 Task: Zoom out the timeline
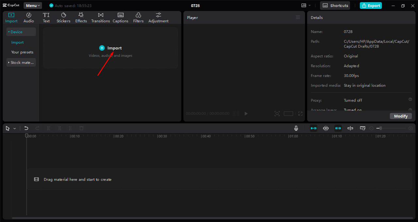pyautogui.click(x=371, y=128)
